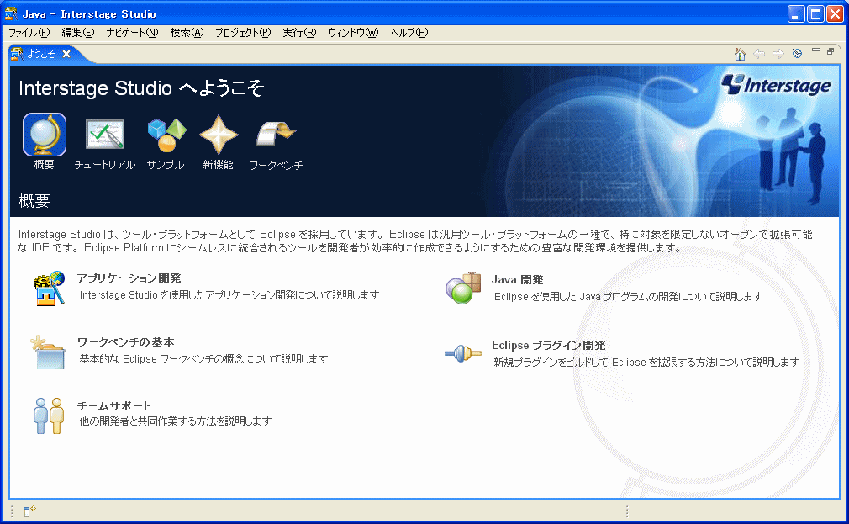This screenshot has height=524, width=849.
Task: Click text '他の開発者と共同作業する方法を説明します'
Action: click(x=176, y=421)
